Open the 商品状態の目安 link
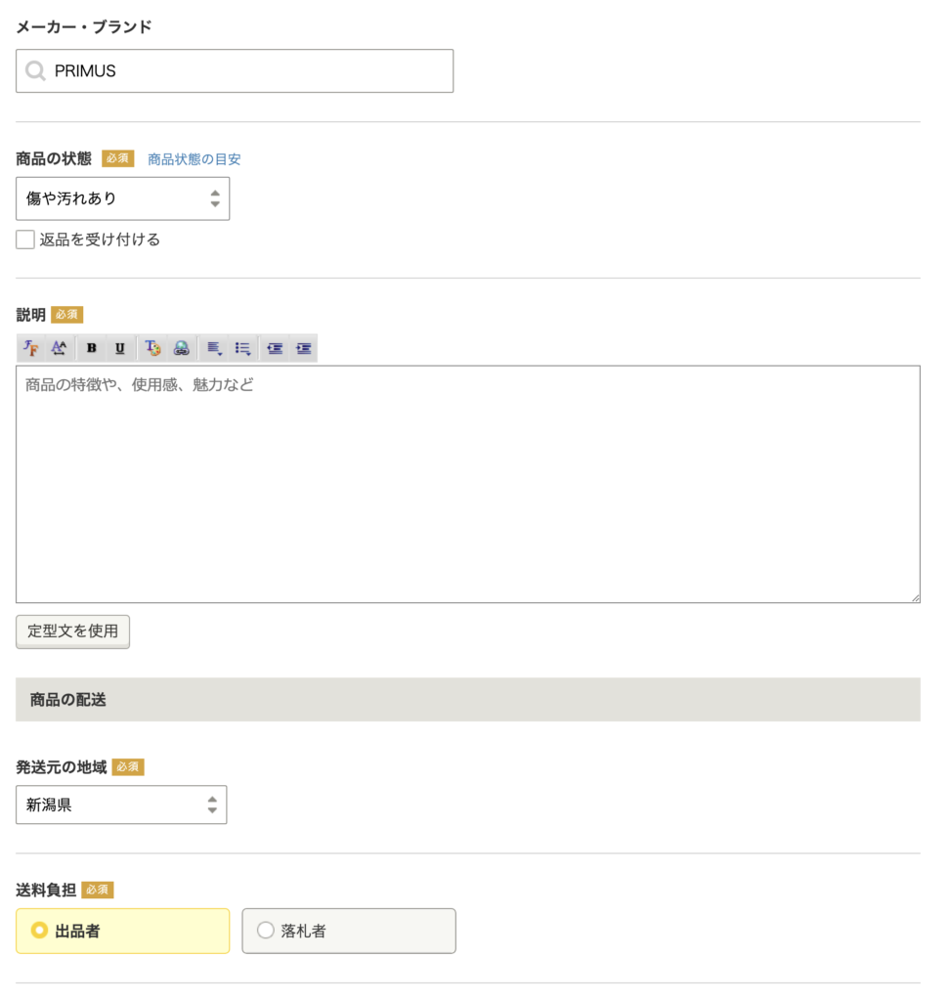Image resolution: width=951 pixels, height=1001 pixels. click(194, 159)
